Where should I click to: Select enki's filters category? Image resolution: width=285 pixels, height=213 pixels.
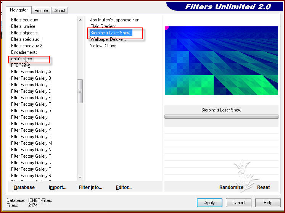[x=22, y=59]
